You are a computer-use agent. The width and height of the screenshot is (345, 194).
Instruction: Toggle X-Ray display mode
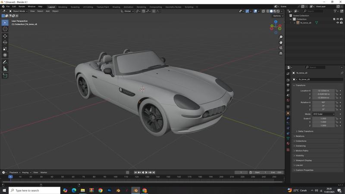tap(263, 11)
